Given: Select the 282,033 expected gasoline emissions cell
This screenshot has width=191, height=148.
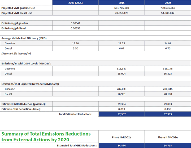Looking at the screenshot, I should [x=121, y=89].
